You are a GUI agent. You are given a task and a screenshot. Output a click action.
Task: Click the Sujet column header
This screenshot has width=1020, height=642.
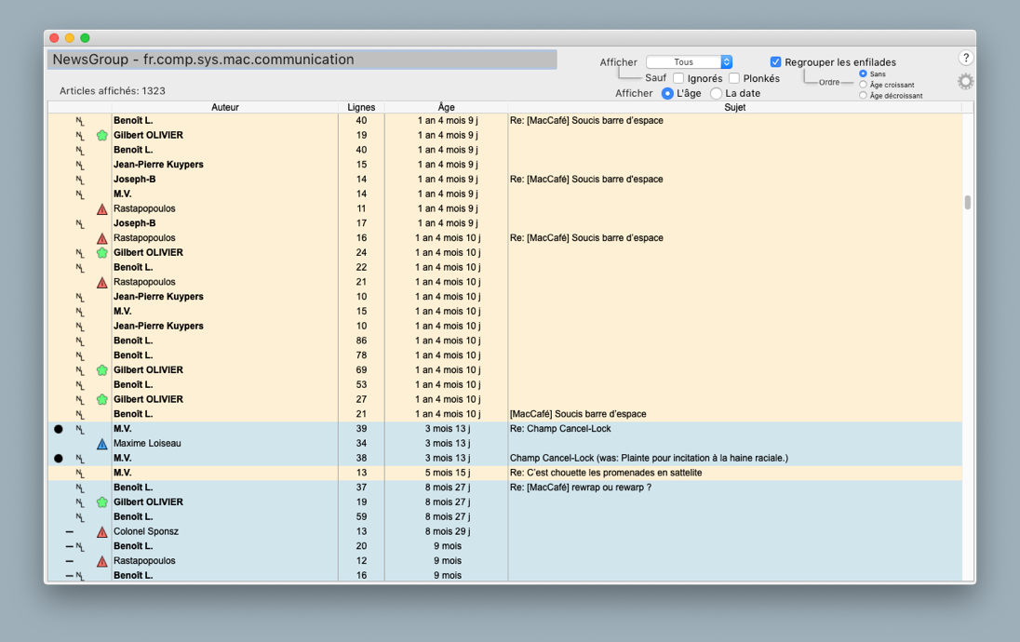pos(734,107)
